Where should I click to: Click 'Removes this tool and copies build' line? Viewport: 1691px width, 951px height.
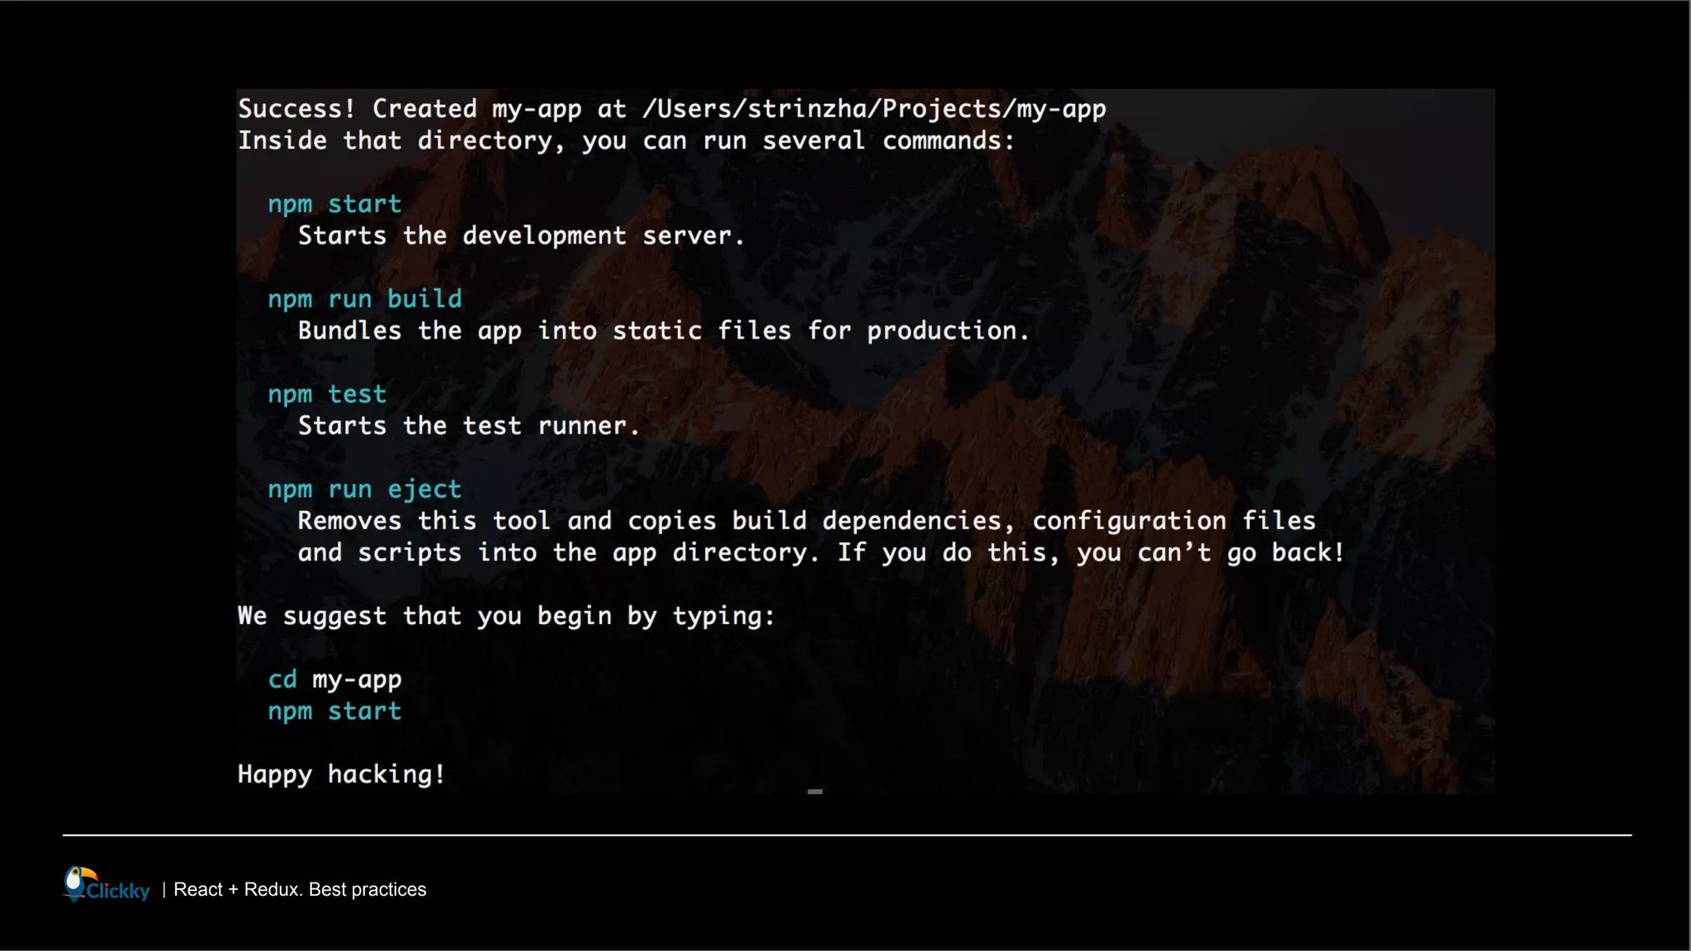coord(805,520)
